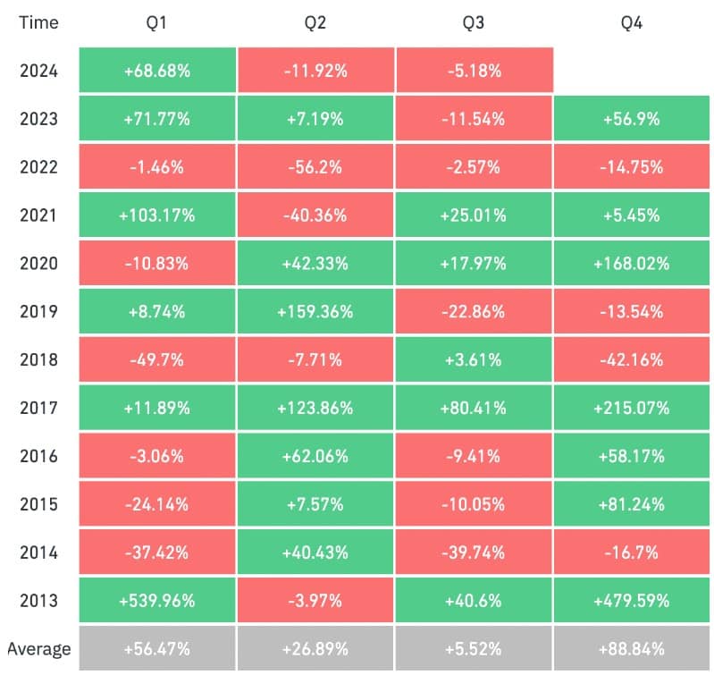This screenshot has height=675, width=714.
Task: Click the +68.68% cell for 2024 Q1
Action: pos(157,70)
